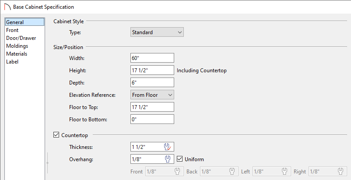Image resolution: width=351 pixels, height=180 pixels.
Task: Click the Back overhang wrench icon
Action: click(232, 172)
